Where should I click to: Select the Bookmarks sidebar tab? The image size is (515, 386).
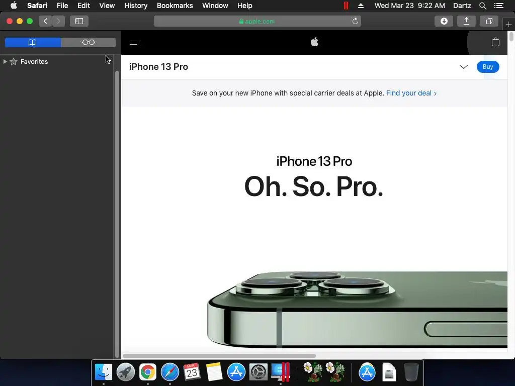[33, 42]
